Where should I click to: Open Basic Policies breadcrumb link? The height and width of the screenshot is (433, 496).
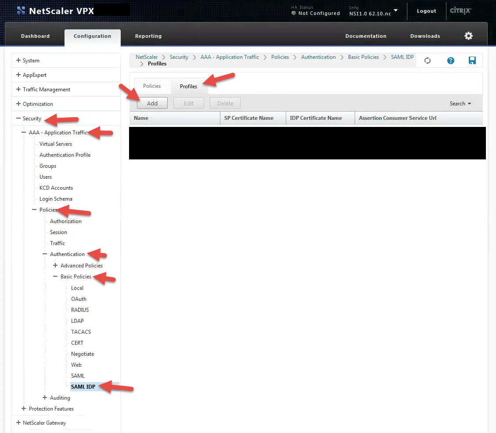click(363, 57)
